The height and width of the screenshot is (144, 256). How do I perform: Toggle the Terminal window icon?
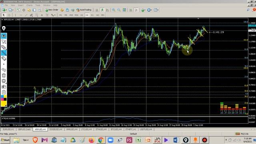(34, 10)
